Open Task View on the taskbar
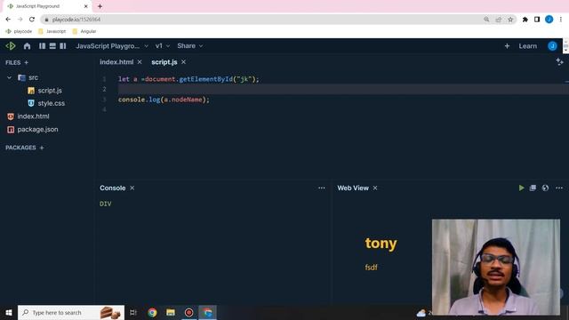The width and height of the screenshot is (569, 320). 133,312
